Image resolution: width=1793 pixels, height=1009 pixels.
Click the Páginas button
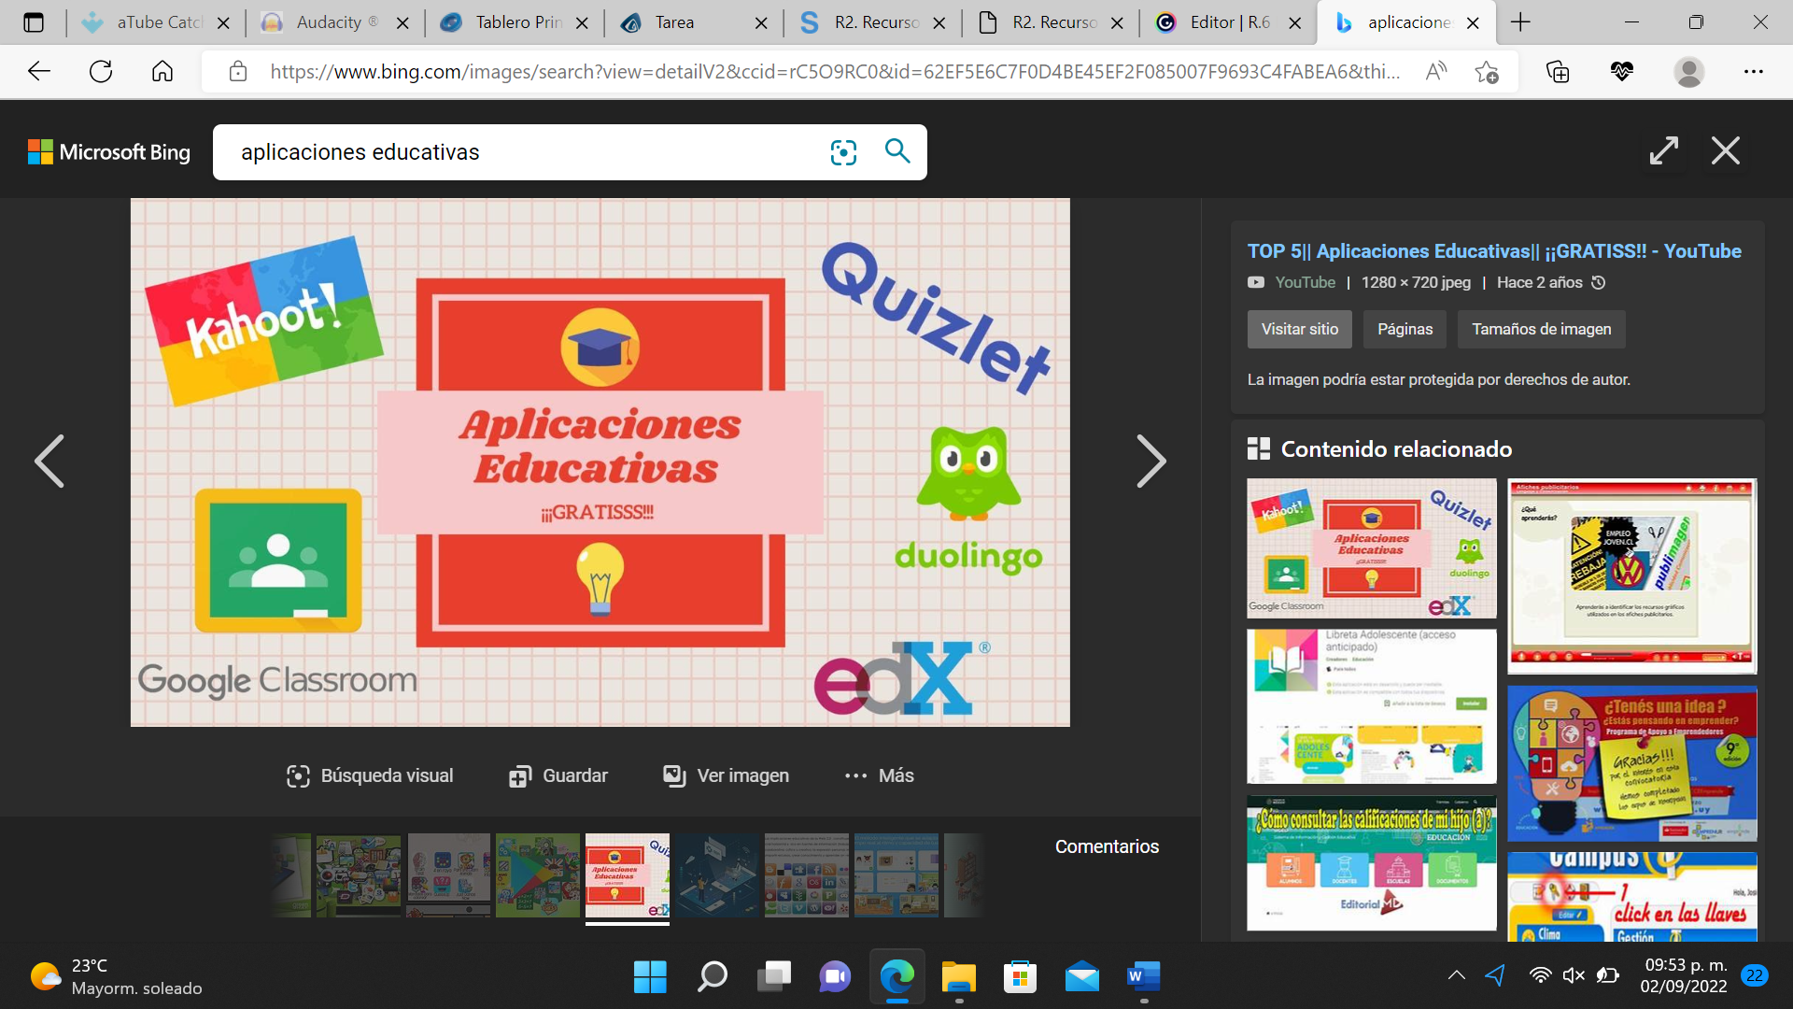coord(1404,329)
